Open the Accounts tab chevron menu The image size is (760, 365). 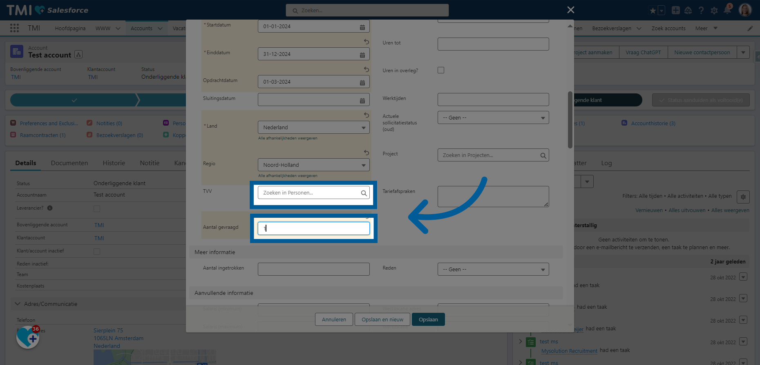click(x=160, y=29)
